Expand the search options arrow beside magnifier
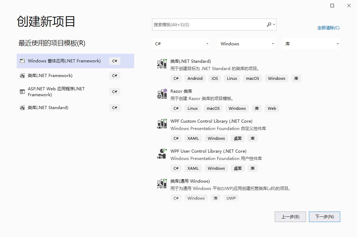Image resolution: width=357 pixels, height=237 pixels. click(x=274, y=25)
